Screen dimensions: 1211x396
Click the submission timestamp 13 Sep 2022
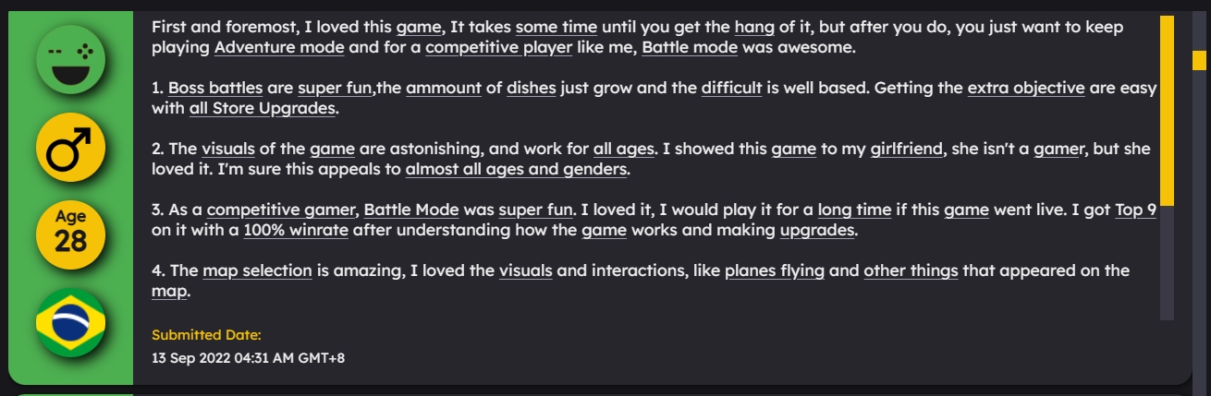(248, 357)
